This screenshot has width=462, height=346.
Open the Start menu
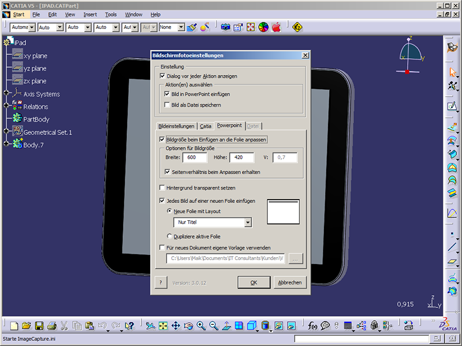click(18, 14)
